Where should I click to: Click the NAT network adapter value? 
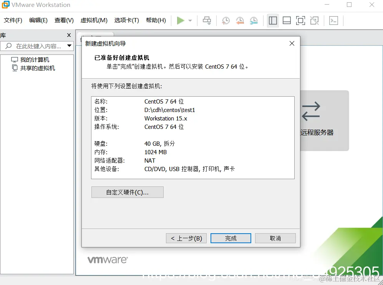(150, 161)
